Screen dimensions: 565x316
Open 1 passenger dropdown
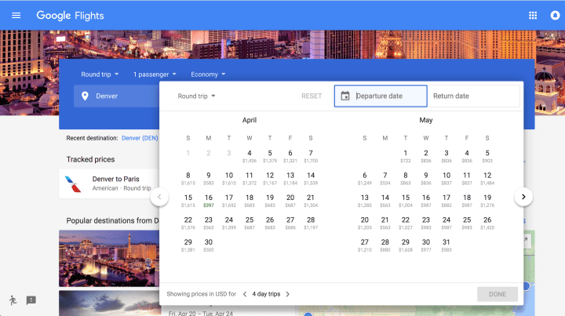tap(155, 74)
